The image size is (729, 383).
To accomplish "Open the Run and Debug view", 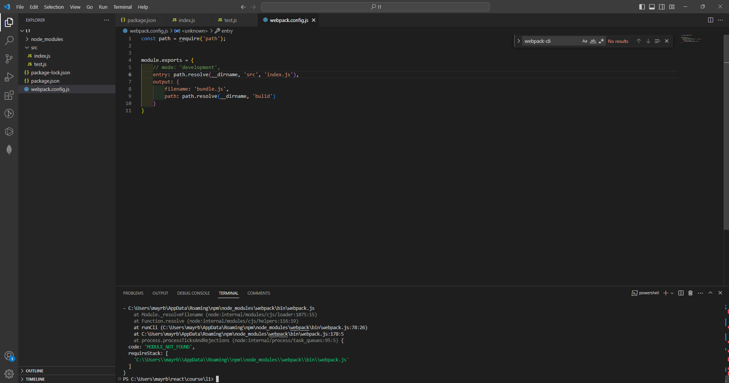I will click(x=9, y=77).
